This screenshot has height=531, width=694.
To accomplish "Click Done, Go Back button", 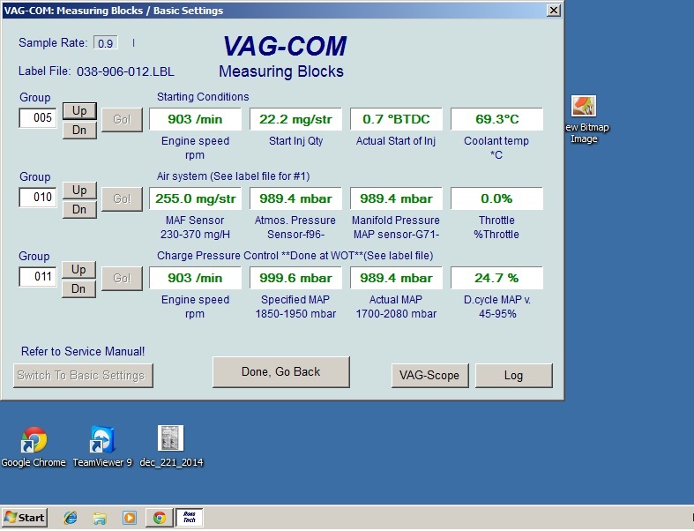I will [281, 372].
